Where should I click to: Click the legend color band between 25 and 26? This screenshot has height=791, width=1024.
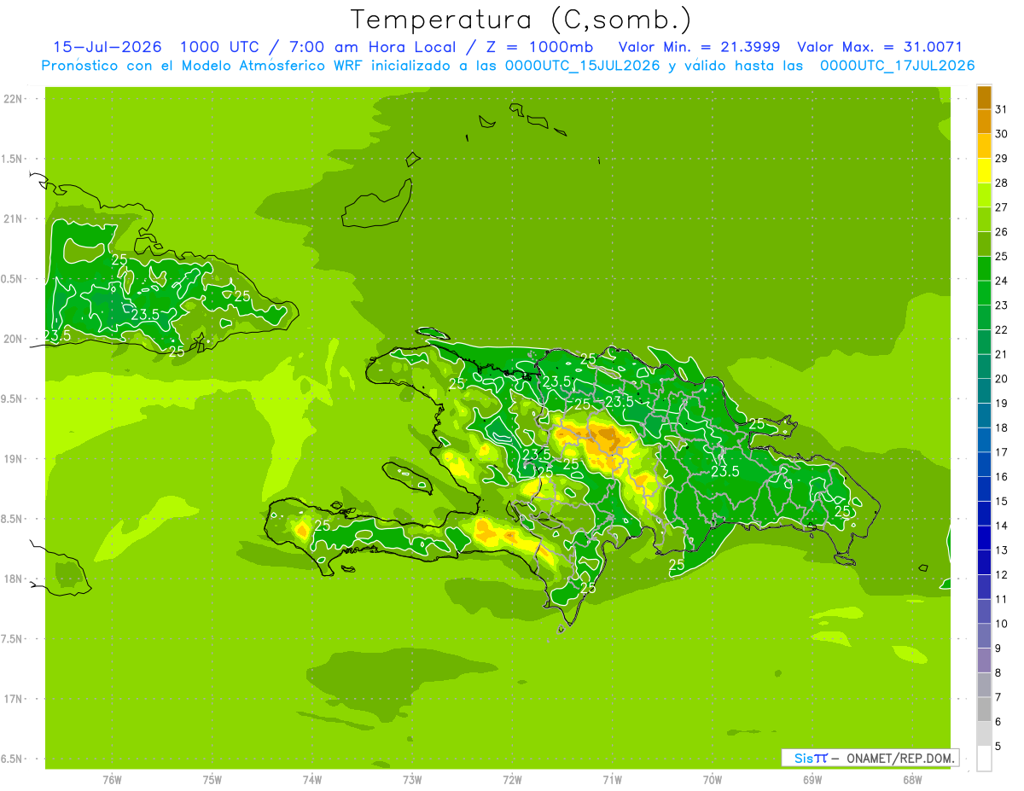(x=984, y=244)
